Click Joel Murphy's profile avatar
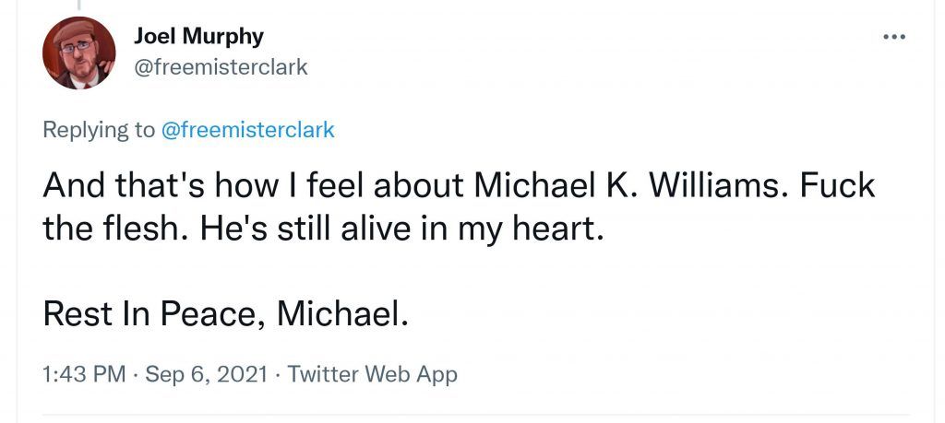945x423 pixels. [79, 53]
